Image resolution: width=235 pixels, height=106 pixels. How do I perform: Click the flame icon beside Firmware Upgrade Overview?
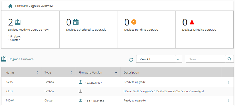(10, 6)
